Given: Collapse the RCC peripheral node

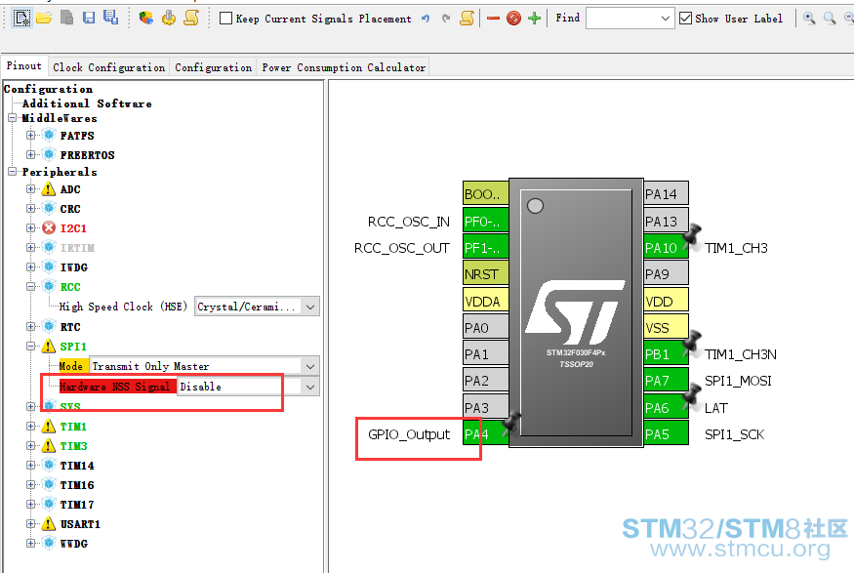Looking at the screenshot, I should point(31,287).
